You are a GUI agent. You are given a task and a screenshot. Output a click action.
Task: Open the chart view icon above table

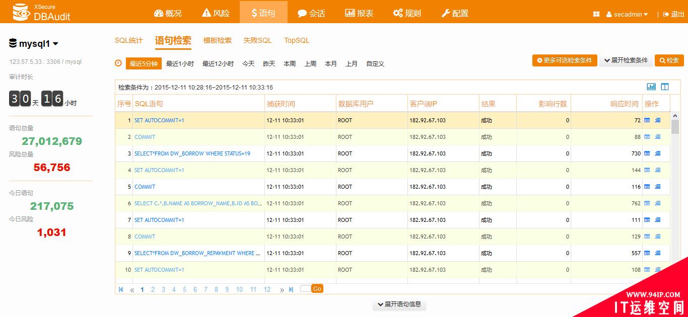coord(651,87)
